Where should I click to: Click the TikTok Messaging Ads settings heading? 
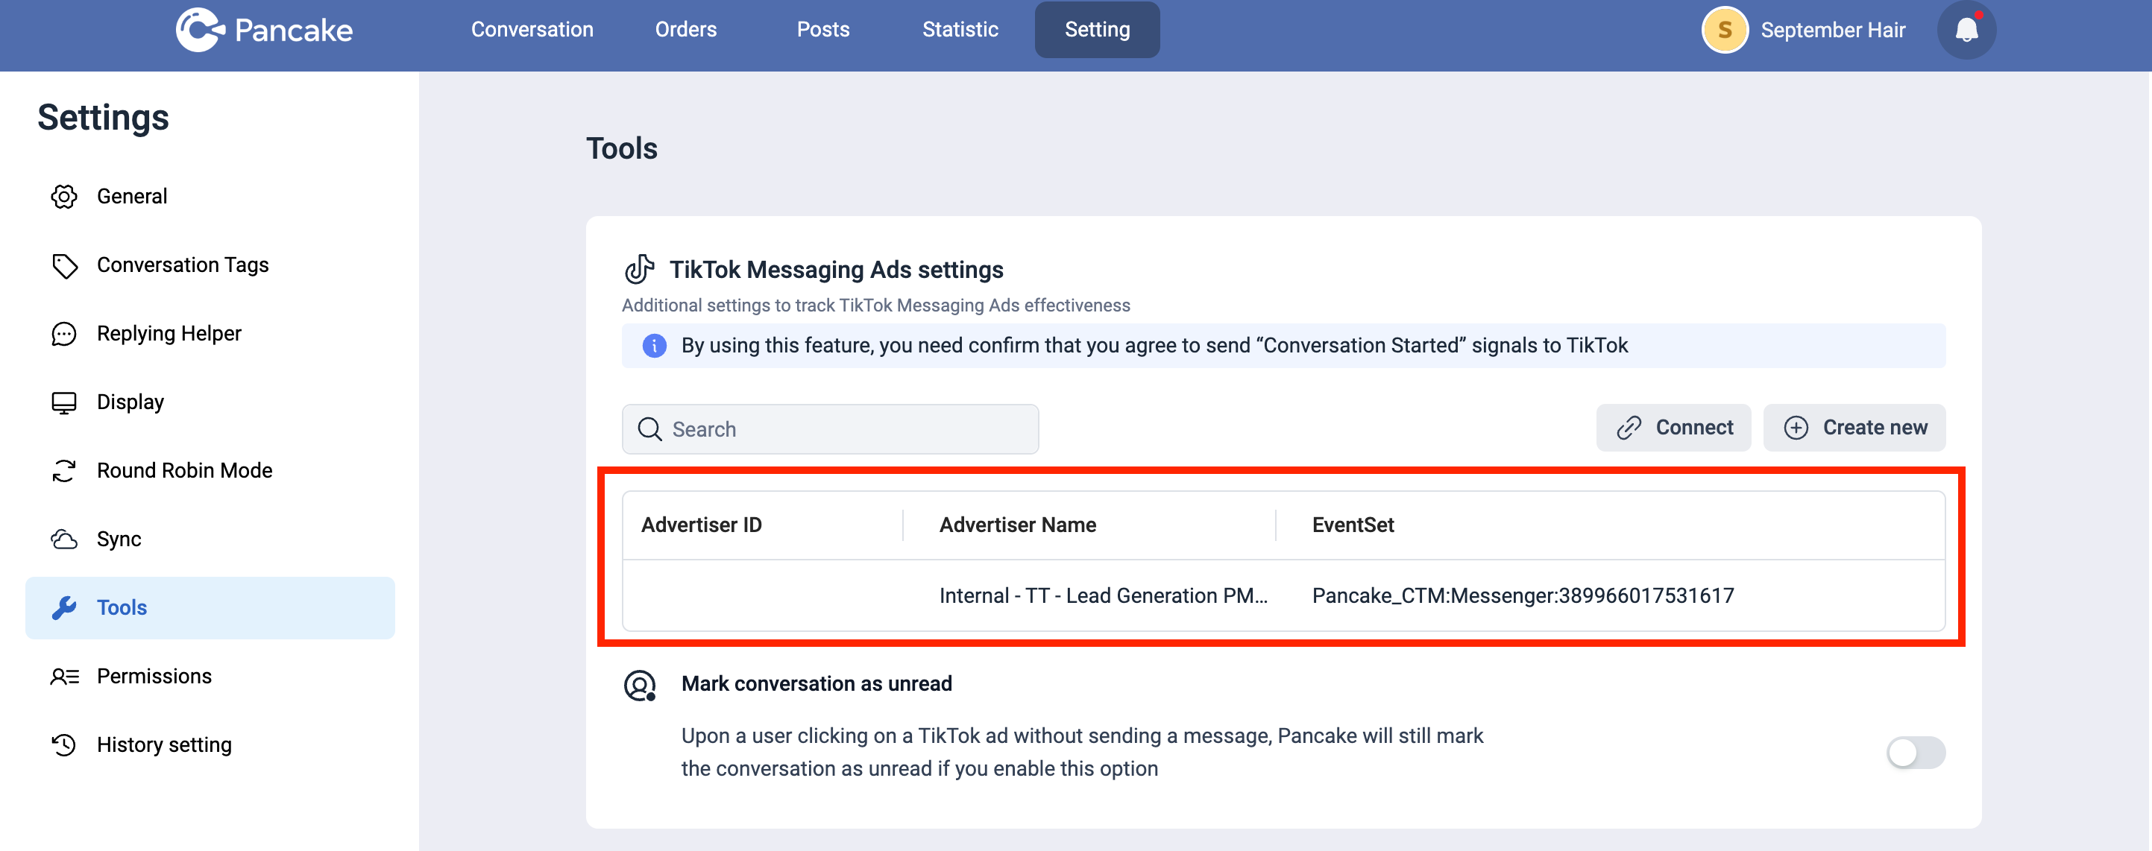point(836,269)
